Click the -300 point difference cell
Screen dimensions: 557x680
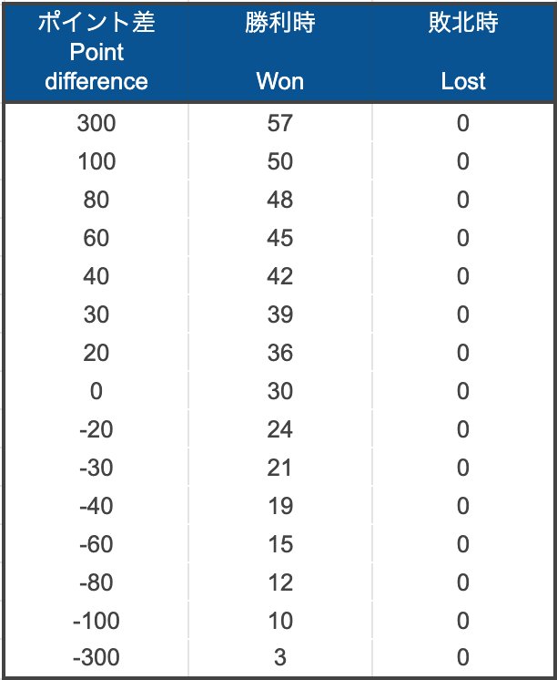pyautogui.click(x=96, y=658)
